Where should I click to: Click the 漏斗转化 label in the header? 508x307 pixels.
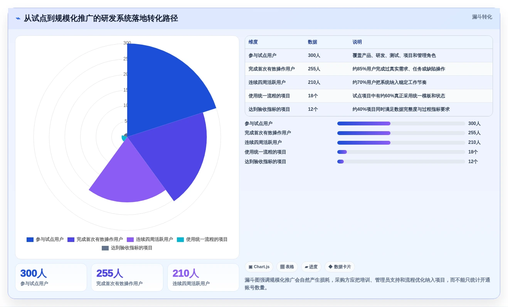[482, 17]
